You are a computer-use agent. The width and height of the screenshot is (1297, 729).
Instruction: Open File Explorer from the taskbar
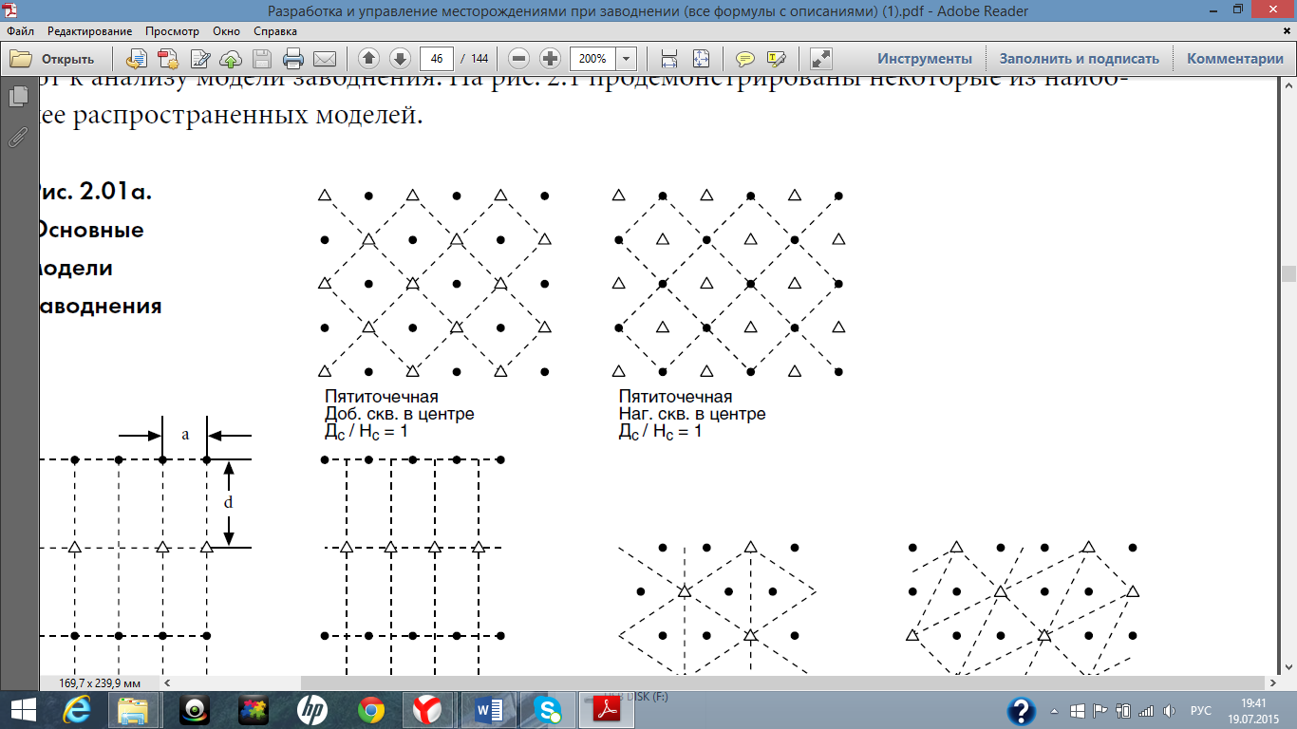point(134,709)
